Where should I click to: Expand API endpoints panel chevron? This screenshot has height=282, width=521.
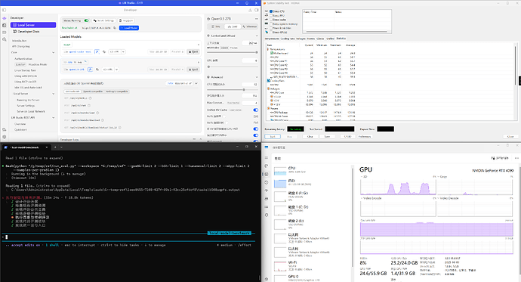(197, 83)
